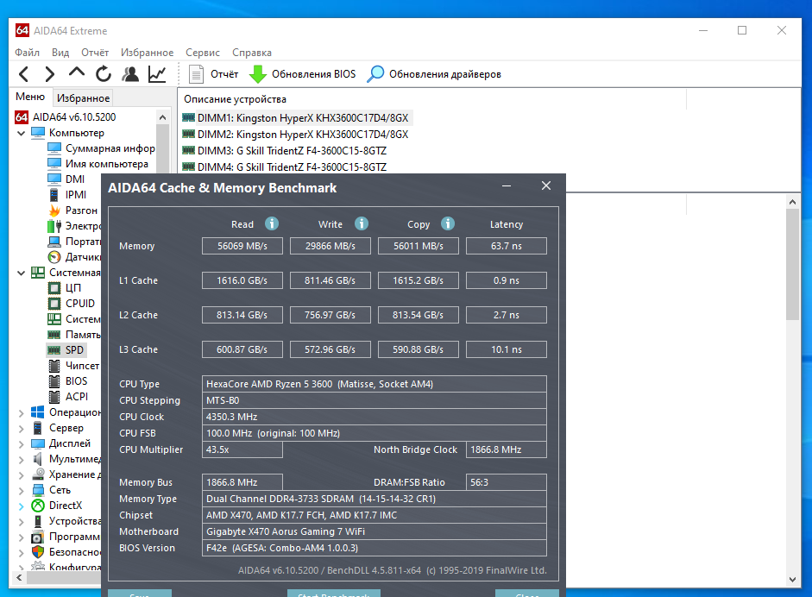The image size is (812, 597).
Task: Open the Вид menu
Action: (x=60, y=53)
